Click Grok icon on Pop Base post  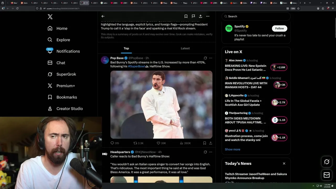tap(205, 58)
